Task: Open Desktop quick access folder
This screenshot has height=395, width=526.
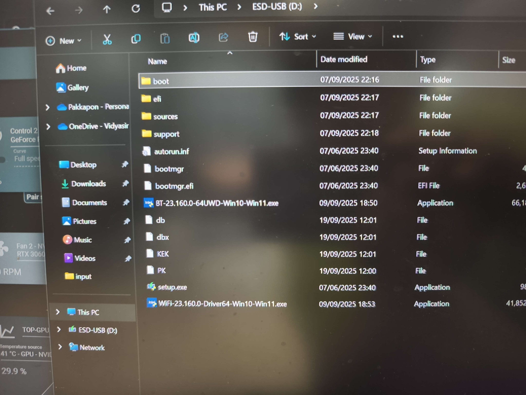Action: pos(78,165)
